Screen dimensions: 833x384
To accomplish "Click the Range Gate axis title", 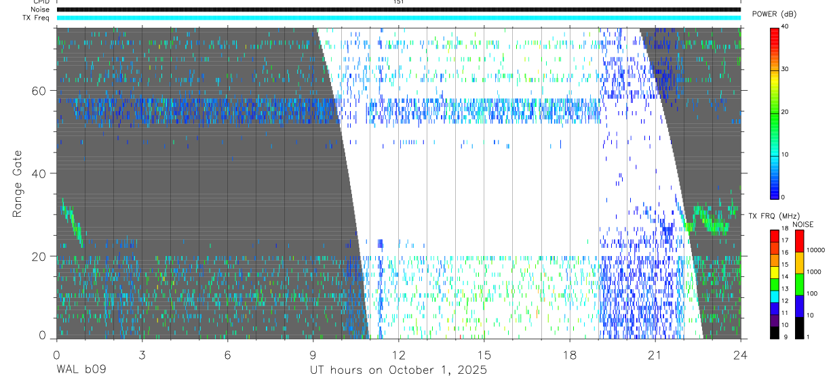I will [17, 184].
